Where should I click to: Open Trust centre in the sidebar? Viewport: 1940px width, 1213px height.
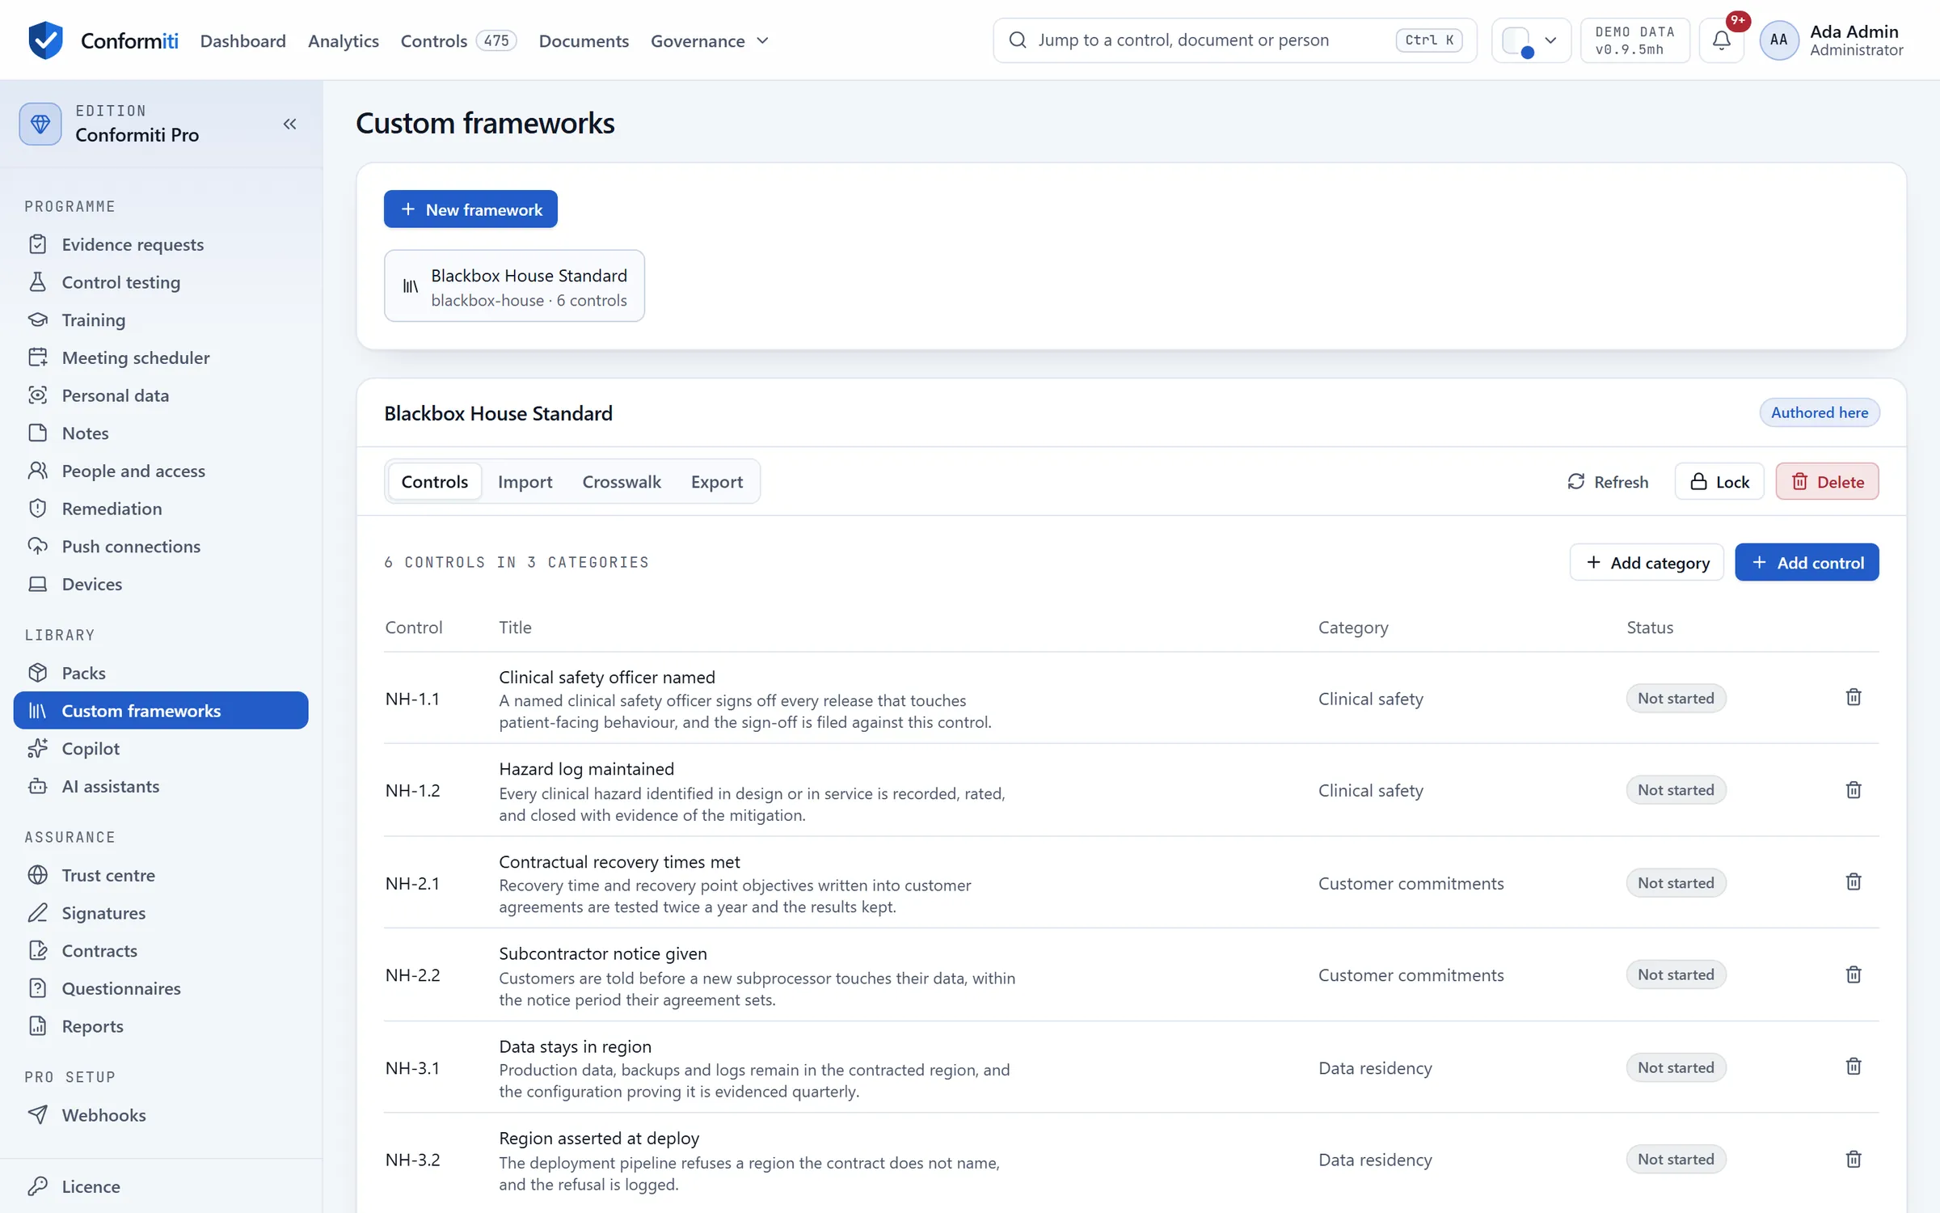(x=161, y=875)
